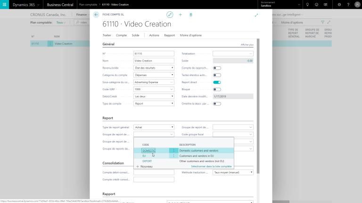Open the Actions menu
This screenshot has width=362, height=203.
point(154,35)
